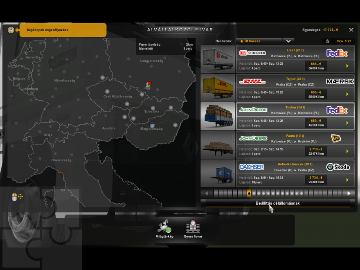Click the help question mark icon
The height and width of the screenshot is (270, 360).
[x=11, y=30]
